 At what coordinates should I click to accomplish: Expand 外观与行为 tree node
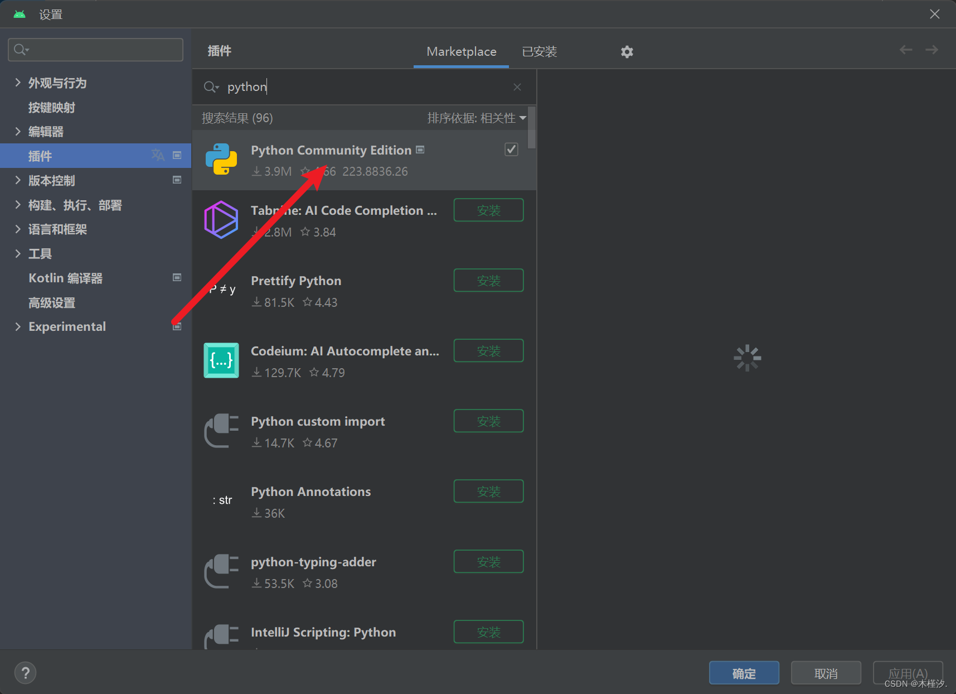pos(18,83)
